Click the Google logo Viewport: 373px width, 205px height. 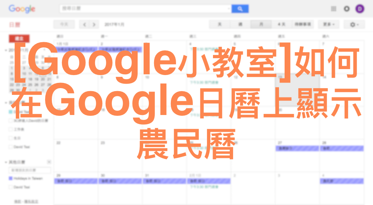click(x=22, y=9)
